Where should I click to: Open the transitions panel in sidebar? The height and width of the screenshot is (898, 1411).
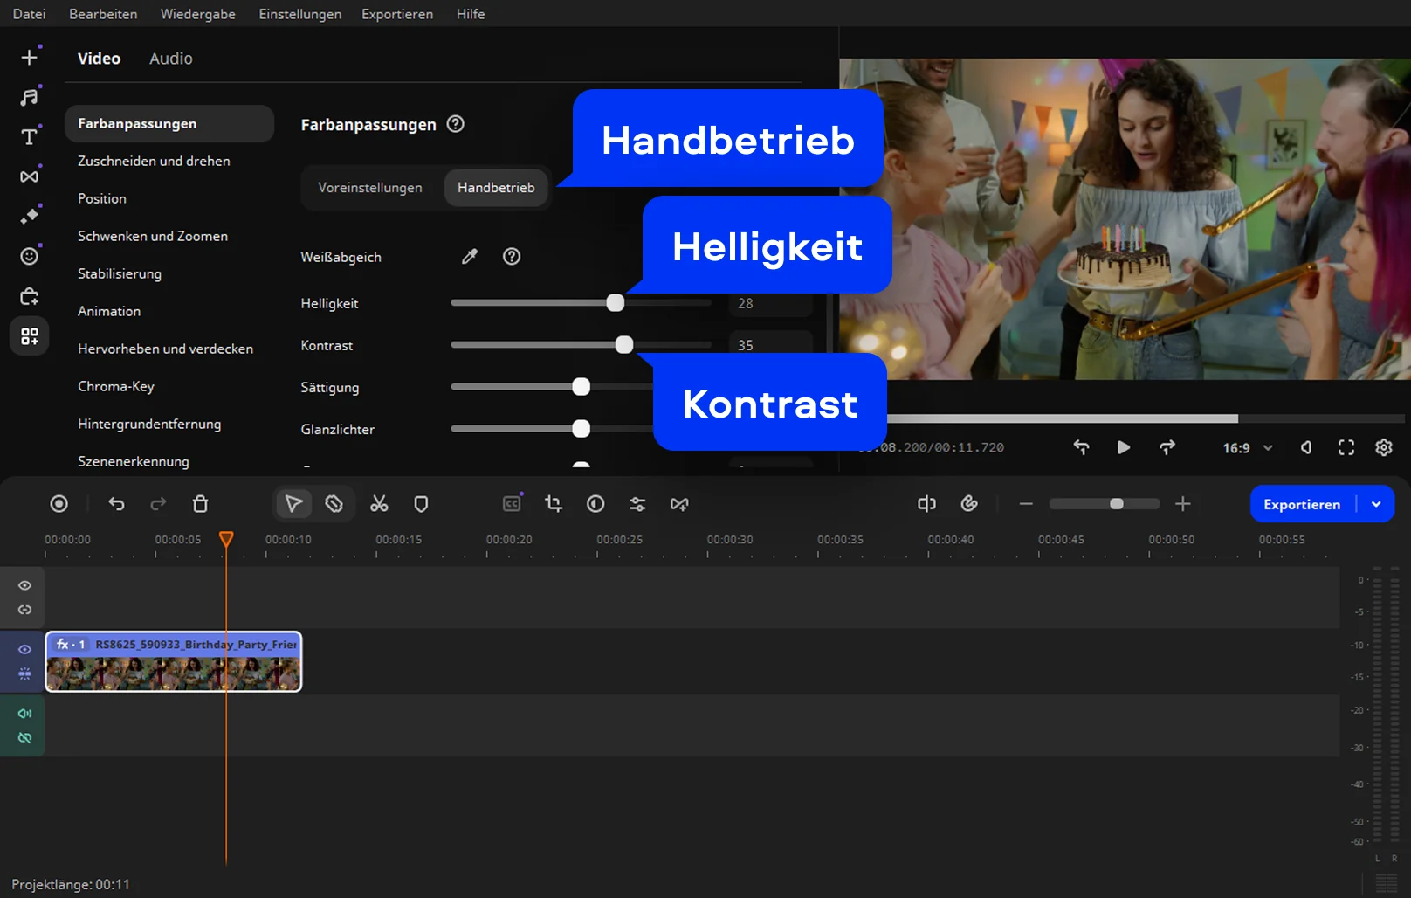(x=29, y=176)
